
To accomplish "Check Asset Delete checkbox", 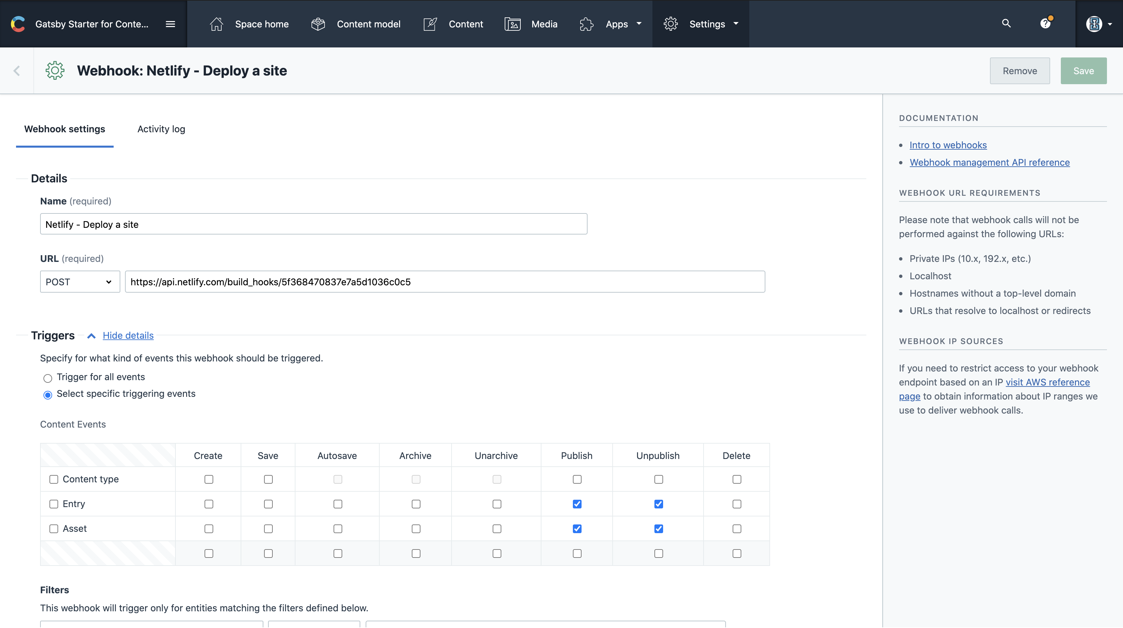I will click(x=737, y=529).
